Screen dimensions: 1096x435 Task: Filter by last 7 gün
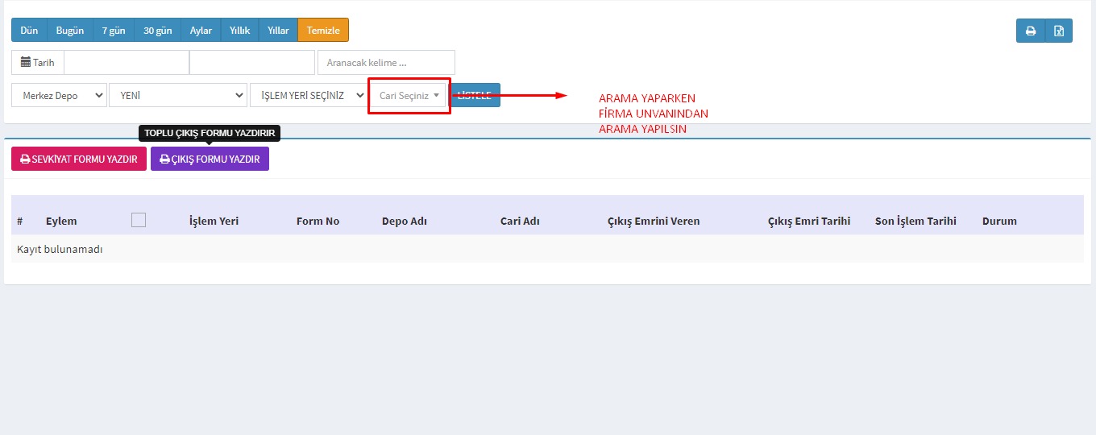coord(113,31)
